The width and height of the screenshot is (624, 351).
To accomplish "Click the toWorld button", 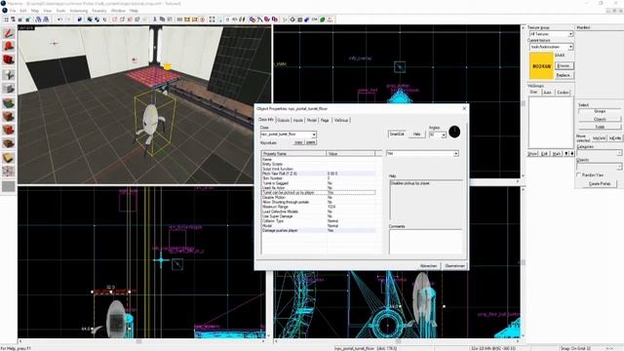I will (599, 138).
